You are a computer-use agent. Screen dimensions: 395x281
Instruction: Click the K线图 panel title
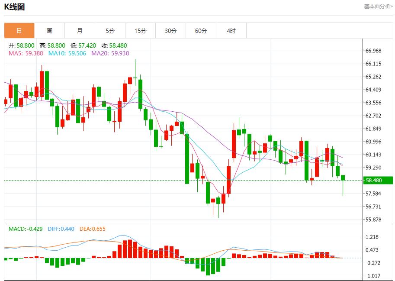coord(14,7)
